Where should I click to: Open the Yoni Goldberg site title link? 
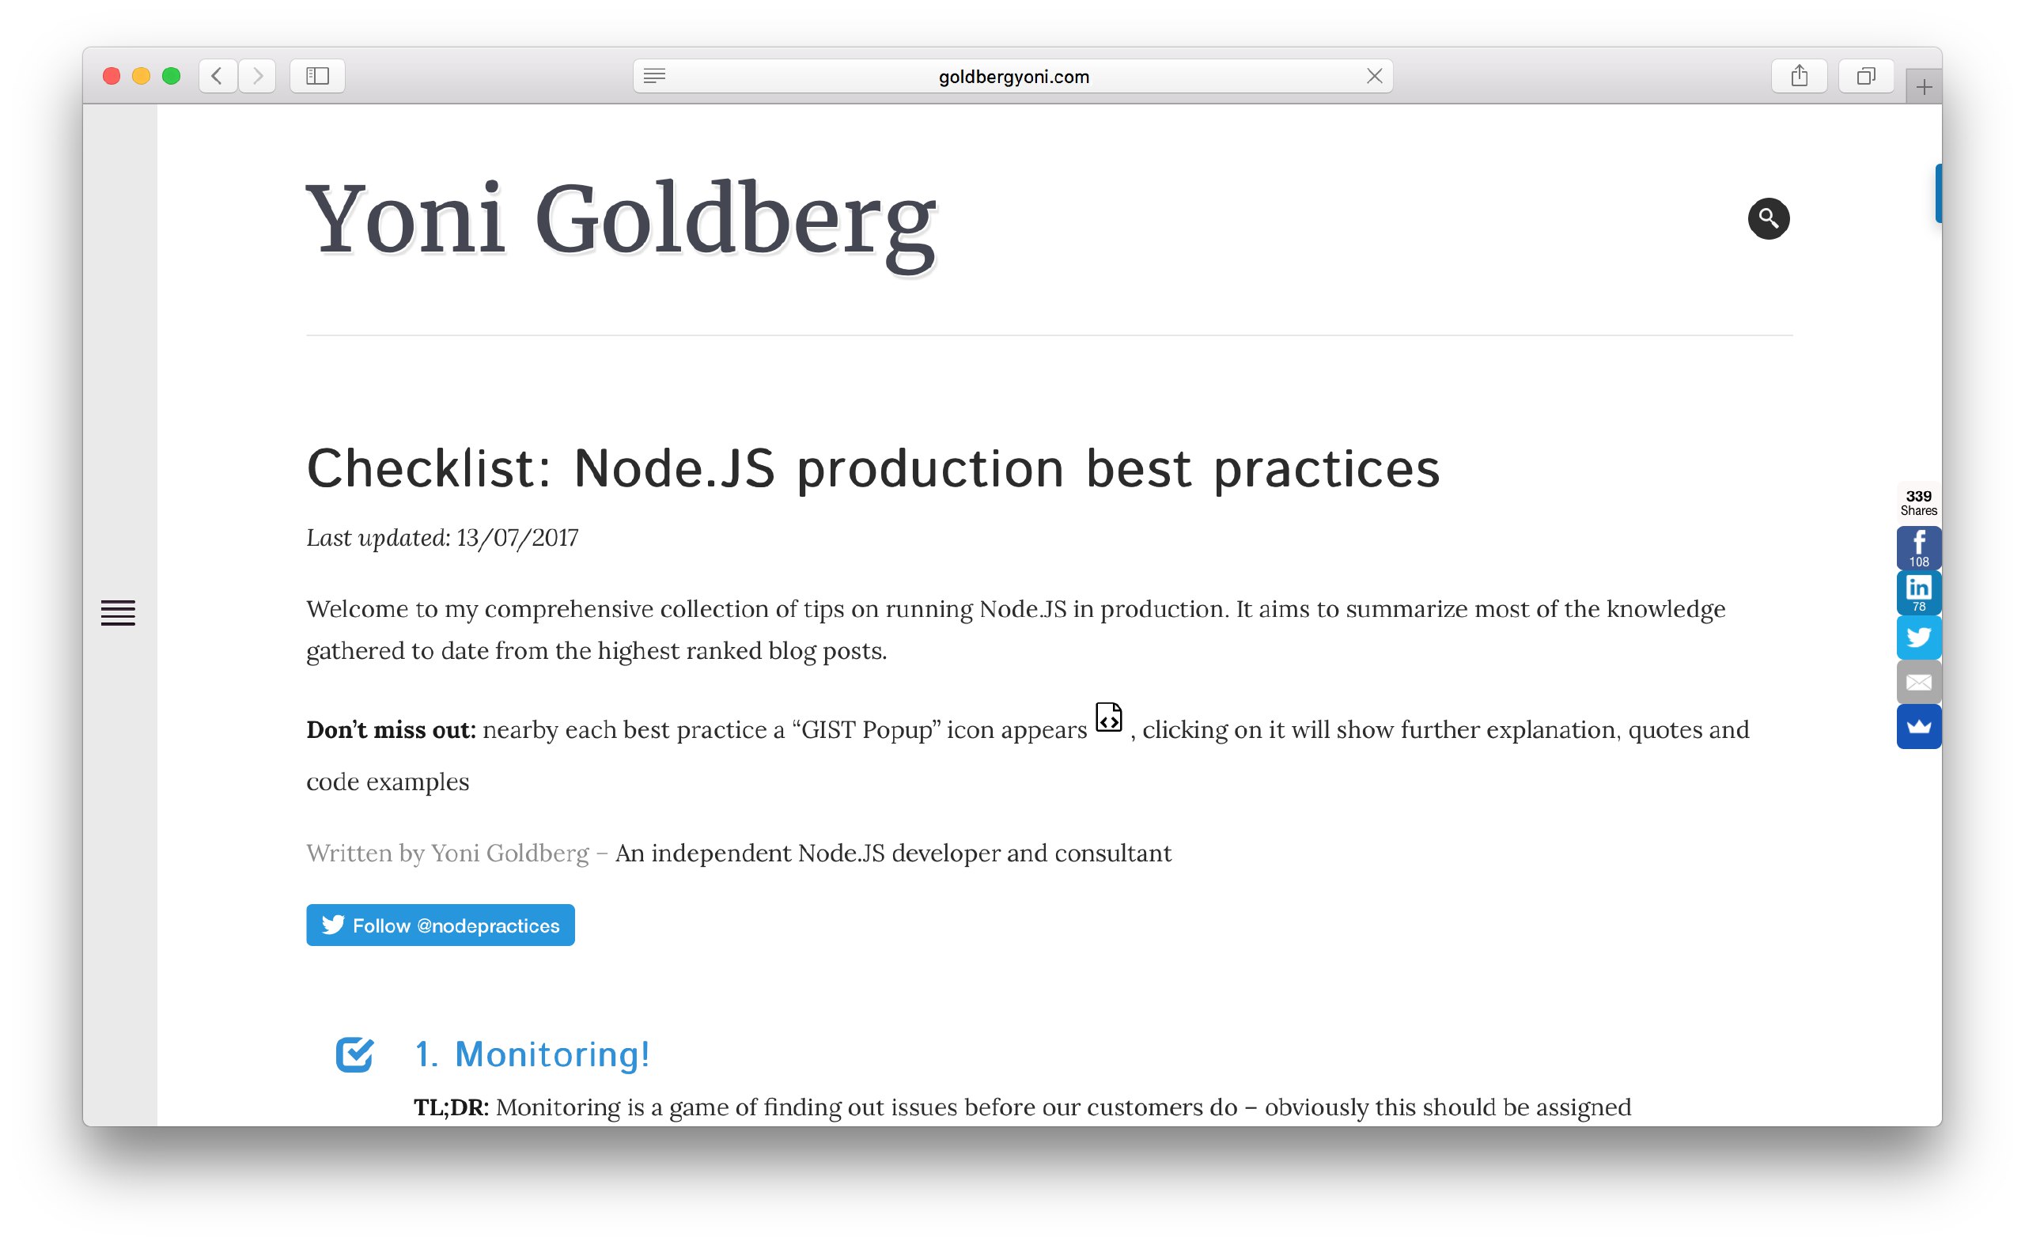(x=621, y=221)
